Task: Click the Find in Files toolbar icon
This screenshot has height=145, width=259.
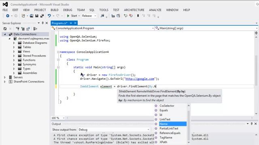Action: coord(102,16)
